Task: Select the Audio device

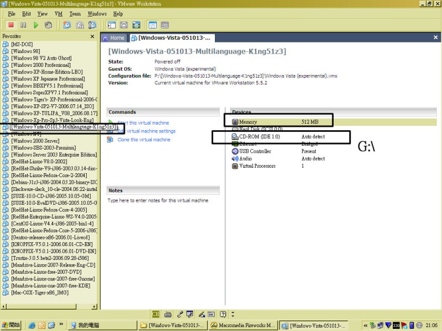Action: pyautogui.click(x=334, y=158)
